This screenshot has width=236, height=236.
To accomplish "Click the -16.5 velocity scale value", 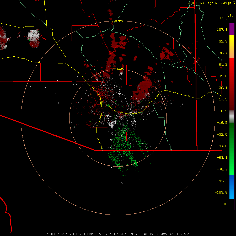I will click(x=222, y=123).
